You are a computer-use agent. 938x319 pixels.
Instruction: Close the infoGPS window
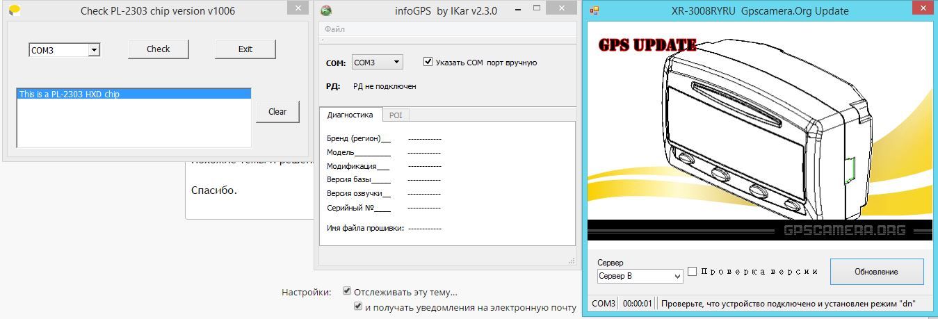point(560,8)
